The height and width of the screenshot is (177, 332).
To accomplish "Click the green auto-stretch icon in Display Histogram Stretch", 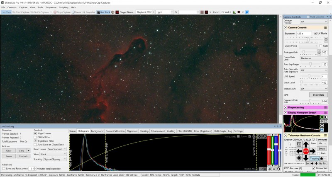I will point(322,117).
